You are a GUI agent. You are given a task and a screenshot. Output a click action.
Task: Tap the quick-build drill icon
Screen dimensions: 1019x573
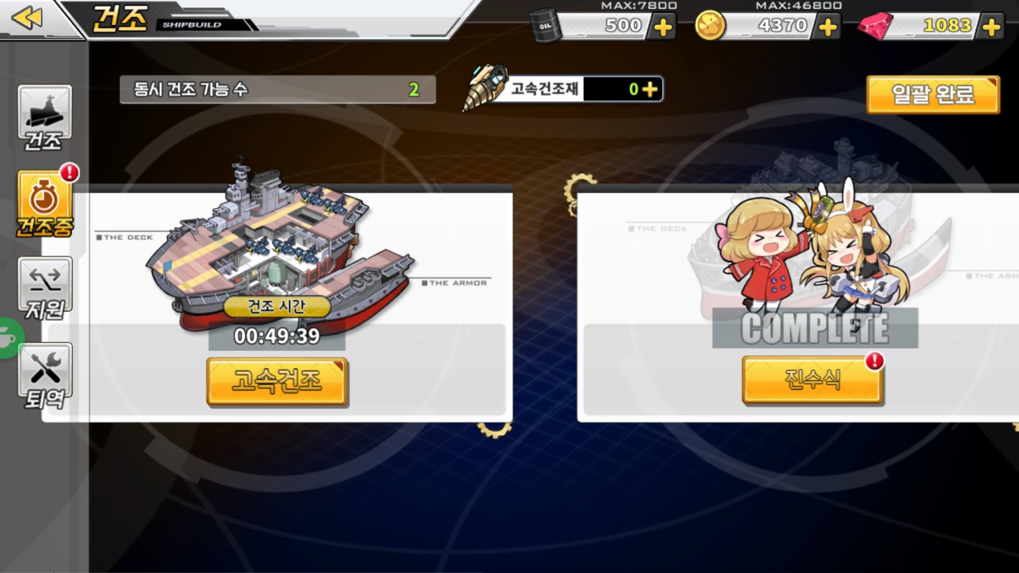click(485, 87)
